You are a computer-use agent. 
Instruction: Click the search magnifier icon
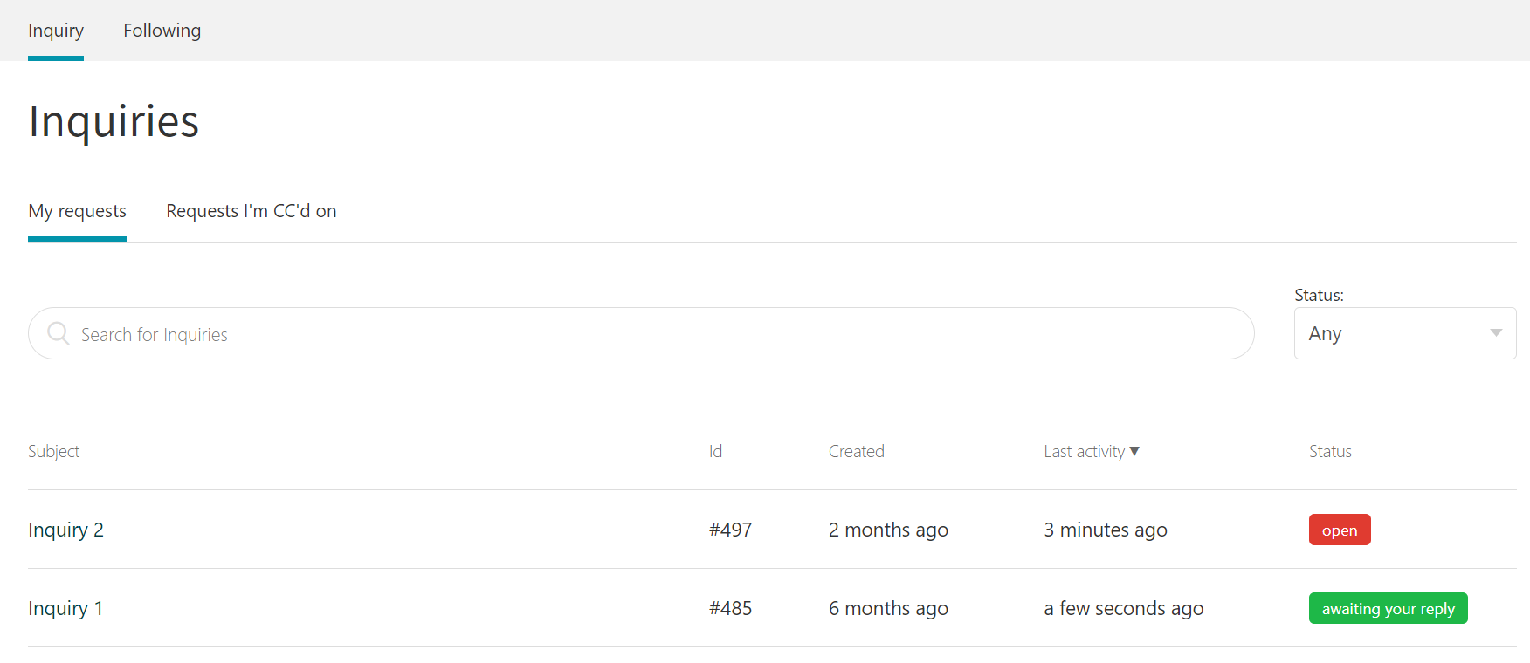click(58, 333)
